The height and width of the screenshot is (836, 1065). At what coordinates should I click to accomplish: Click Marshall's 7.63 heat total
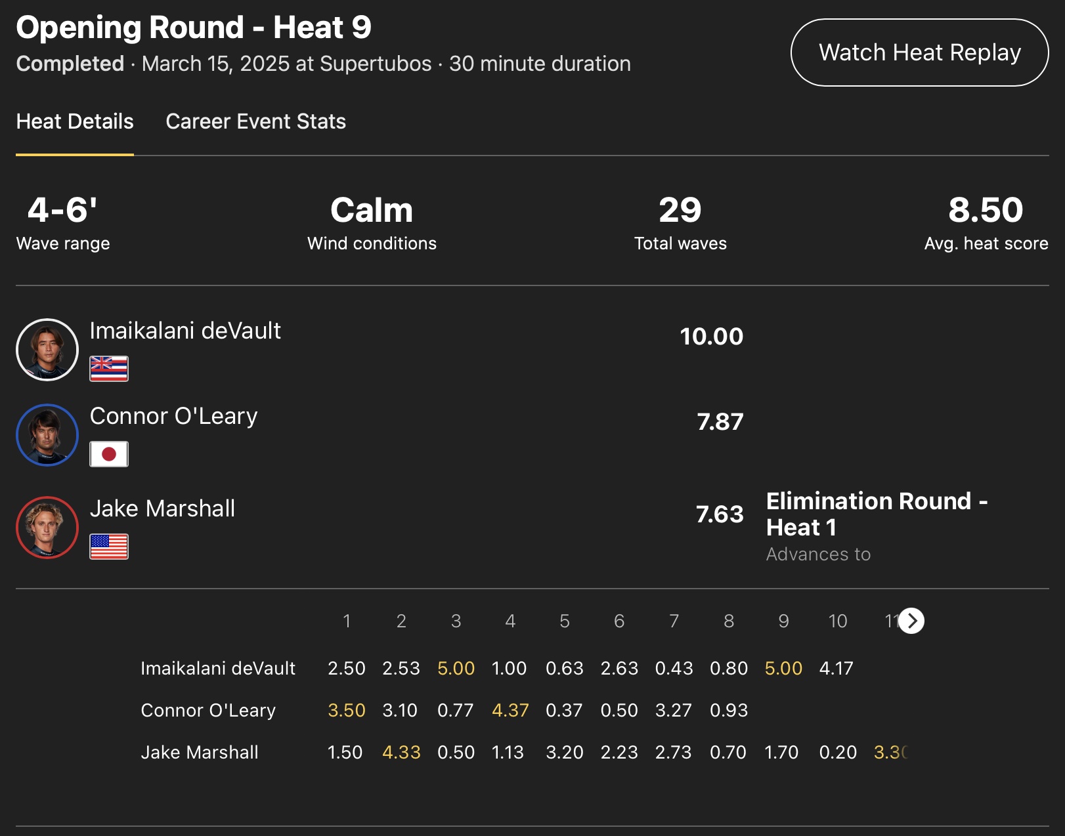(720, 514)
